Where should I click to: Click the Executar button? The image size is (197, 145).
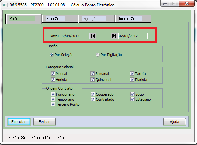click(19, 122)
